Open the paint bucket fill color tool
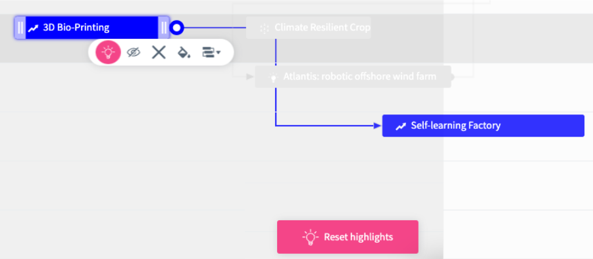This screenshot has width=593, height=259. [184, 53]
